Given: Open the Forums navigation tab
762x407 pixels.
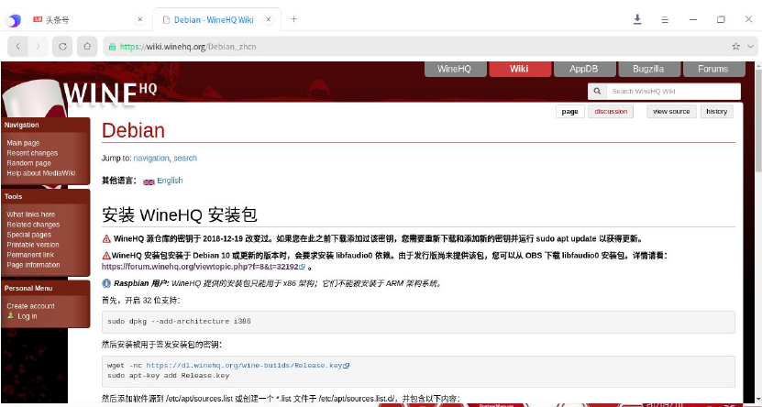Looking at the screenshot, I should point(712,69).
